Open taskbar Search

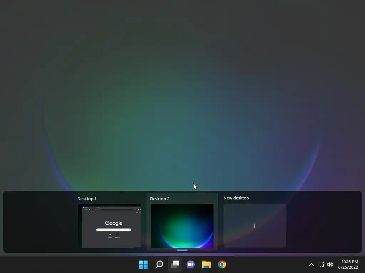(x=159, y=264)
